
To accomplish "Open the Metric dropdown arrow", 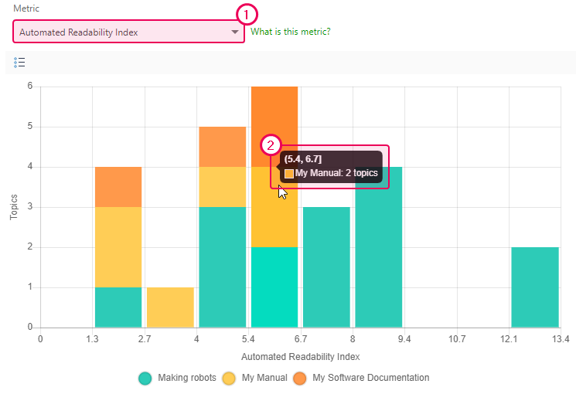I will (235, 32).
